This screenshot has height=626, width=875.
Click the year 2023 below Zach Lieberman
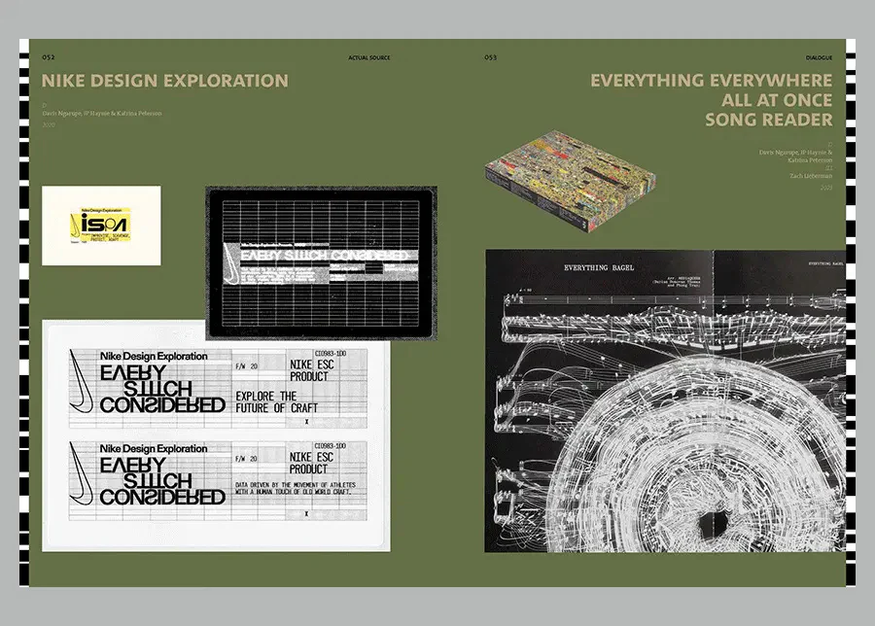[825, 188]
